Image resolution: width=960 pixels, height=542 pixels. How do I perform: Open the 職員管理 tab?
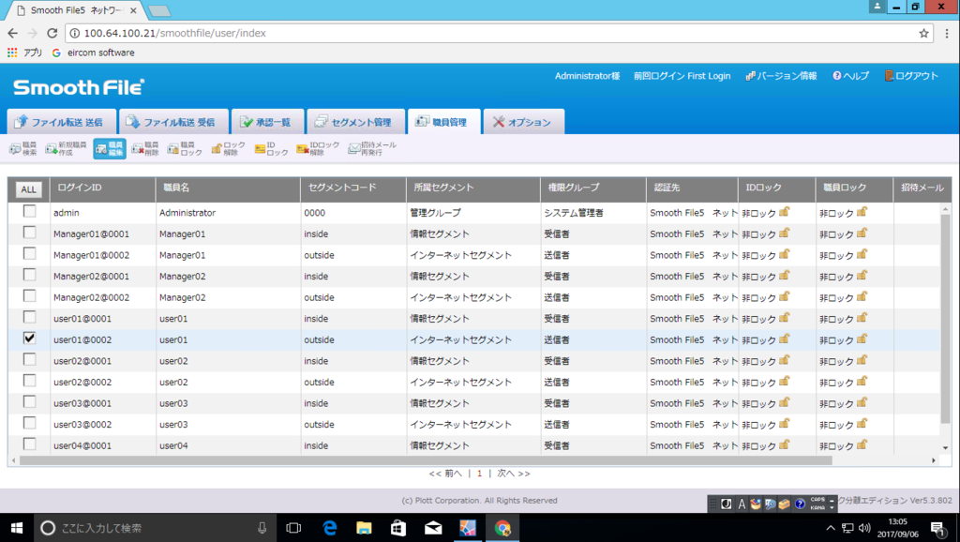coord(443,122)
